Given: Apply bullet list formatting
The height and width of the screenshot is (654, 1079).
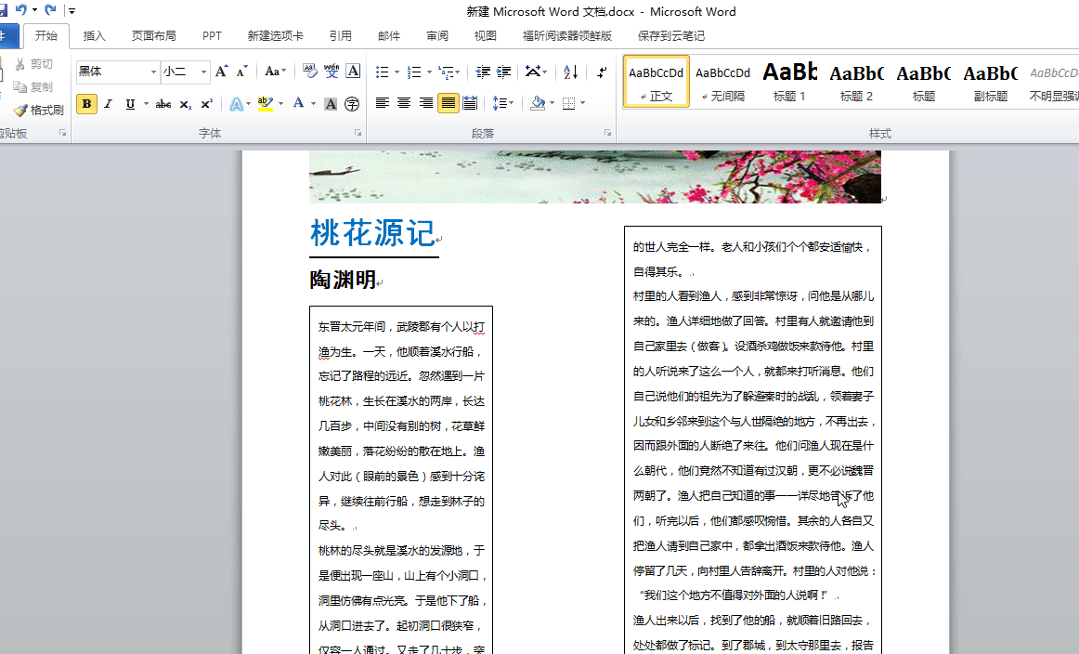Looking at the screenshot, I should coord(383,72).
